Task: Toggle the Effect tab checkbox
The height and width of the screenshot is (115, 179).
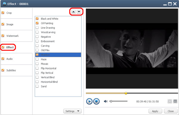Action: click(3, 47)
